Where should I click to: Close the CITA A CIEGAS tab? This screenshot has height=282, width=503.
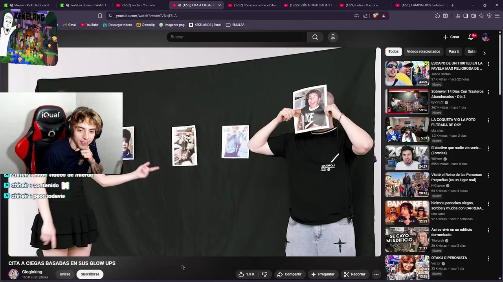click(219, 5)
